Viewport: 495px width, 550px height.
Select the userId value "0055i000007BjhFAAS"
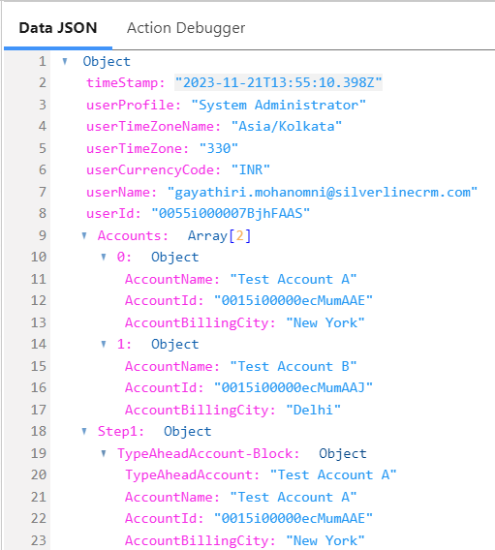(231, 213)
